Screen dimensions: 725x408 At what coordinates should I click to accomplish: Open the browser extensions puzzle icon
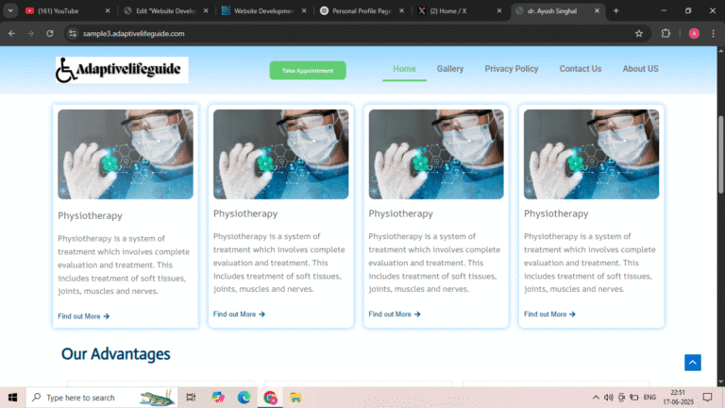pos(666,33)
